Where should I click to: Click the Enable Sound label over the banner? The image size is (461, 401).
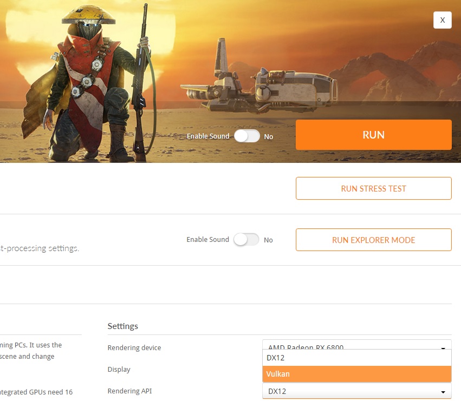pos(208,136)
